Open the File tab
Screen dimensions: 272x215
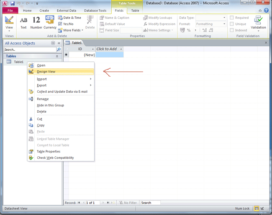pos(10,10)
